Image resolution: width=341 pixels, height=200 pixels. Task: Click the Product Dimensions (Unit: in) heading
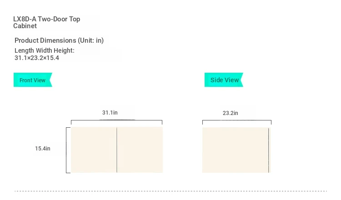59,40
